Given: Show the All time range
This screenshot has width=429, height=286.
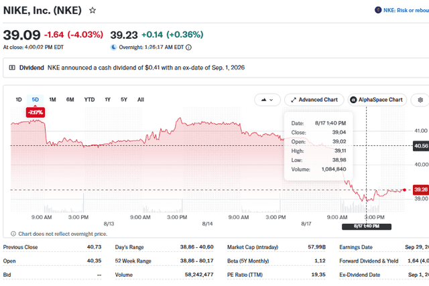Looking at the screenshot, I should [x=141, y=100].
